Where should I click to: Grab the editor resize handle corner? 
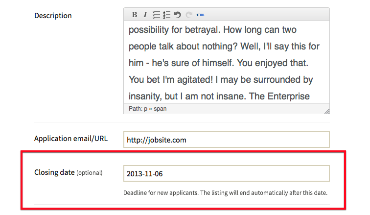click(326, 111)
